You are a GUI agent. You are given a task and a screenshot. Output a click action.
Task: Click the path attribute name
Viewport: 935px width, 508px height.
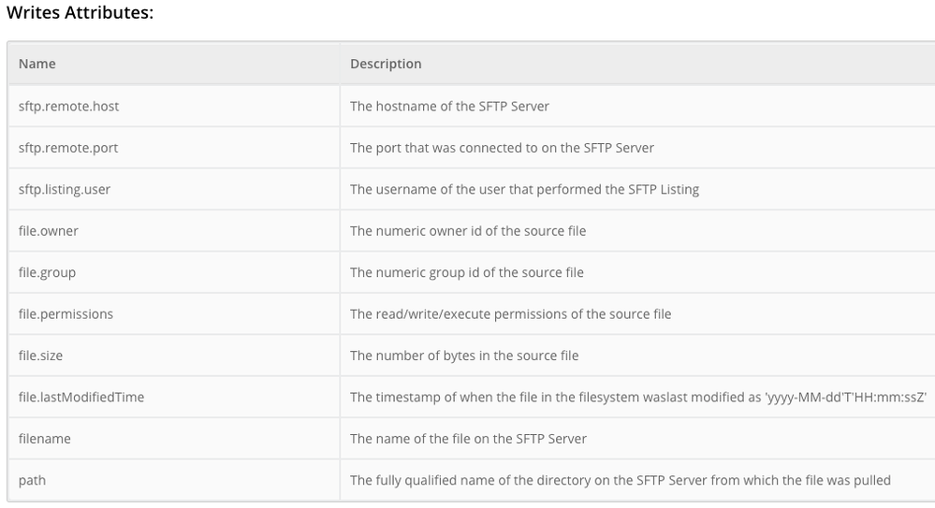pos(32,480)
